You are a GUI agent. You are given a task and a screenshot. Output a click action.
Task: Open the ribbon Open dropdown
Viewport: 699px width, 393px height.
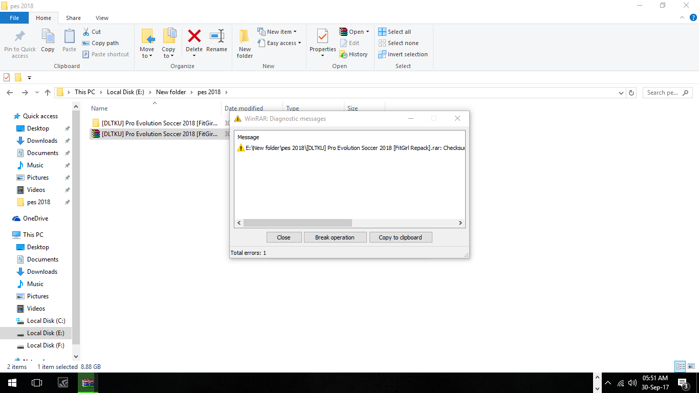(x=354, y=32)
